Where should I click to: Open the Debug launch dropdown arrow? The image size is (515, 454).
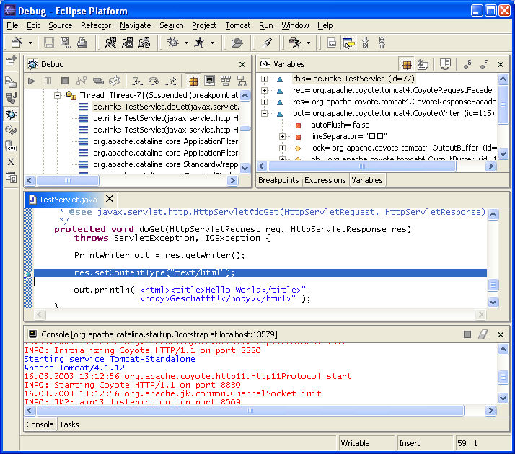point(186,43)
